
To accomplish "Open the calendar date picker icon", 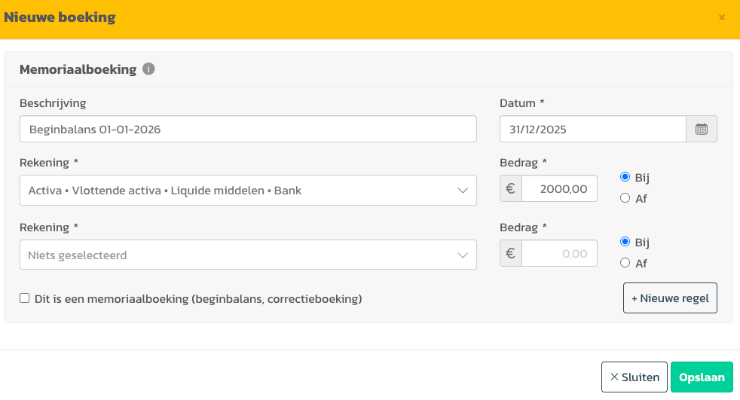I will point(701,129).
